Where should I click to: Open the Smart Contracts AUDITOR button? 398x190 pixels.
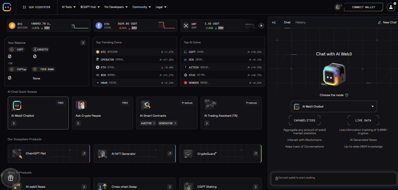pyautogui.click(x=148, y=123)
